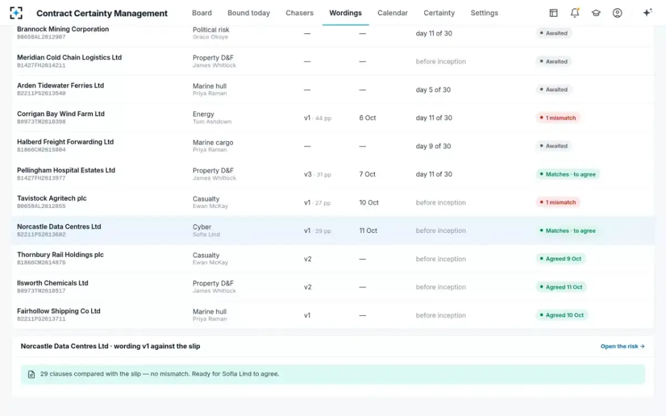Click Norcastle wording v1 against the slip heading
The image size is (666, 416).
tap(110, 346)
